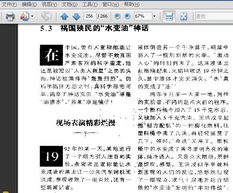Go to previous page with up arrow

point(64,16)
